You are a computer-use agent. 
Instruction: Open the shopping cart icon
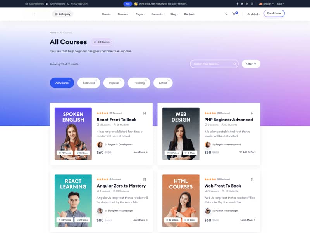click(234, 14)
